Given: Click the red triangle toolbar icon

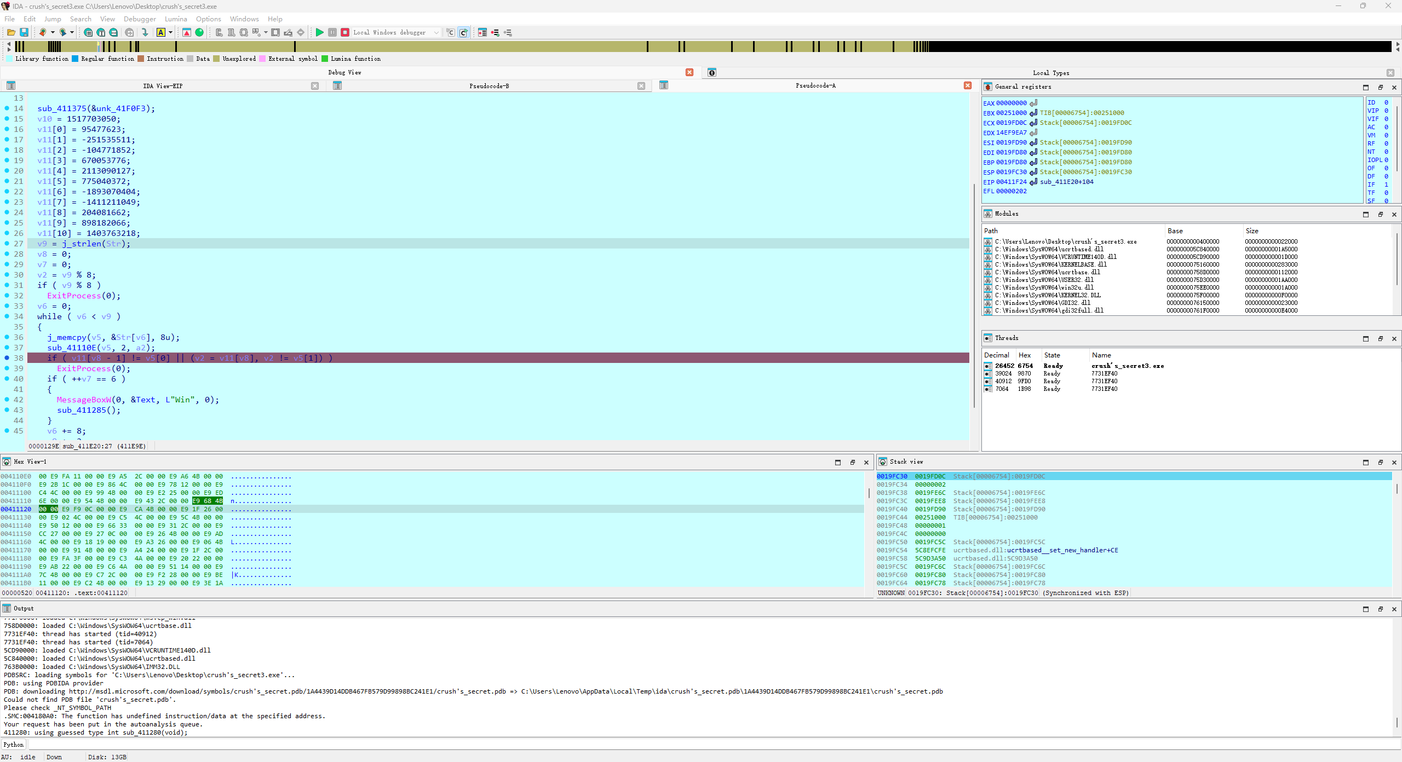Looking at the screenshot, I should [187, 33].
